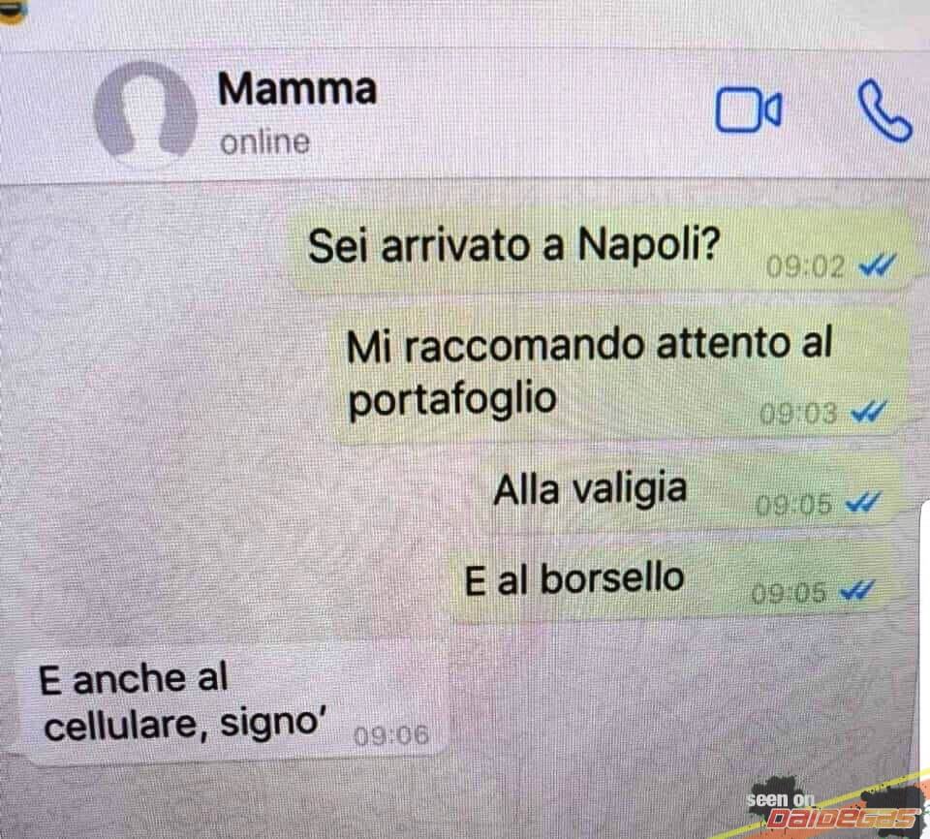The height and width of the screenshot is (839, 930).
Task: Open contact info via Mamma name
Action: [x=297, y=89]
